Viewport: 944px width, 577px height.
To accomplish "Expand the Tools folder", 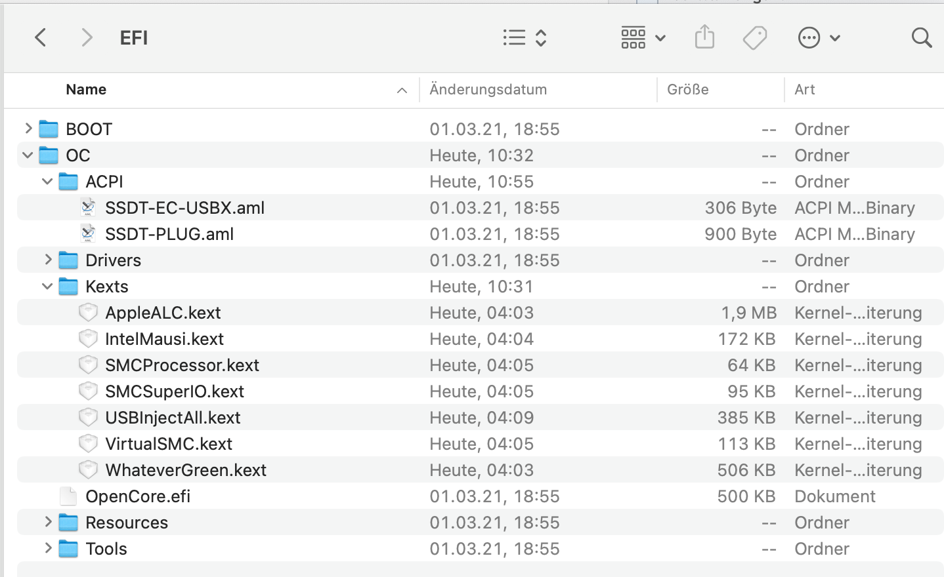I will click(x=48, y=548).
